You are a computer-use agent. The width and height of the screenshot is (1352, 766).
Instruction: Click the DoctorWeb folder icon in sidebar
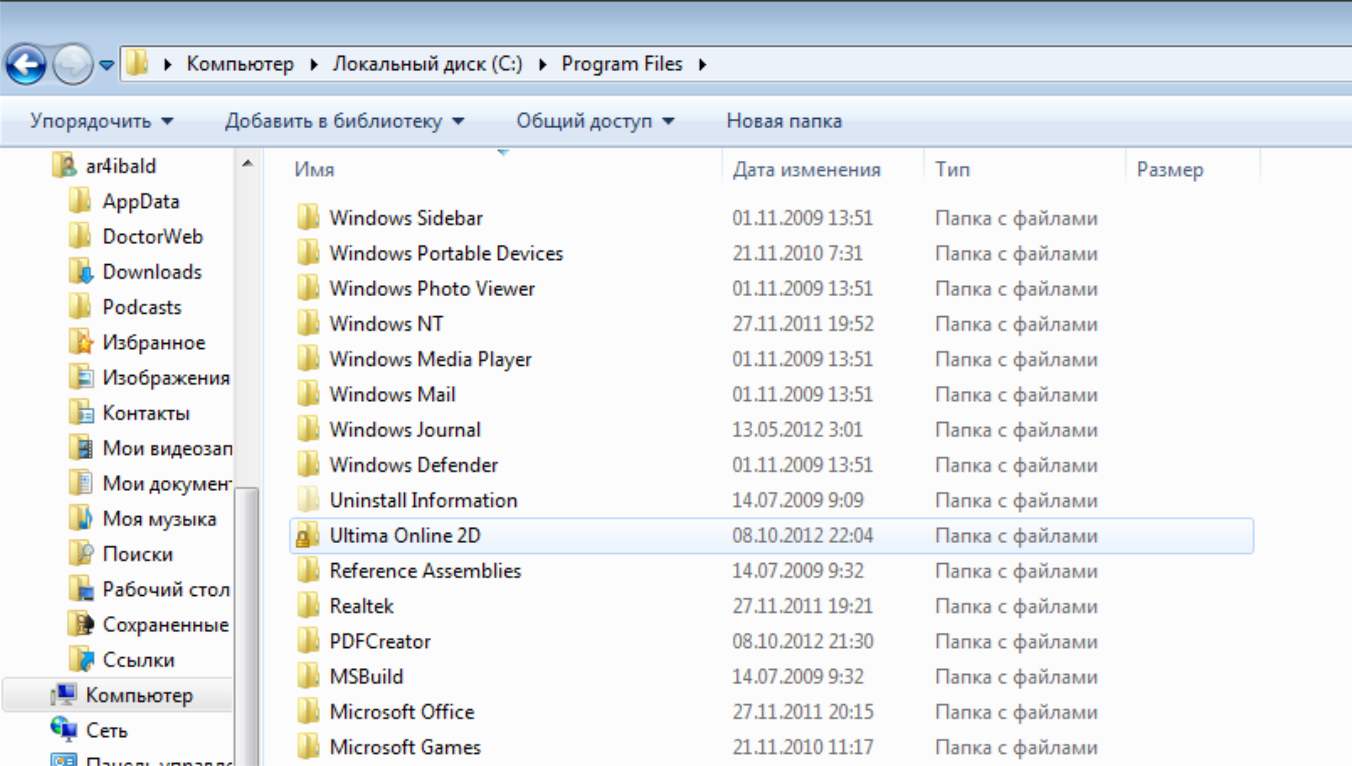80,236
